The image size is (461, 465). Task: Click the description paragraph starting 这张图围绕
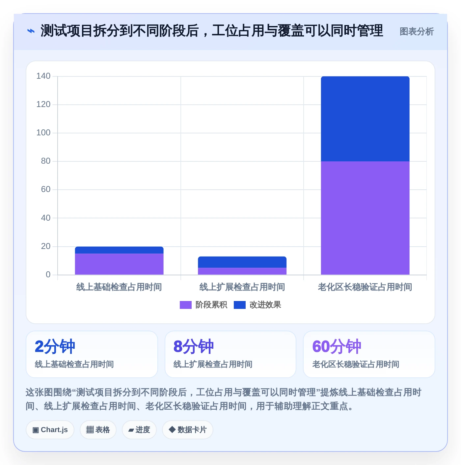tap(223, 399)
